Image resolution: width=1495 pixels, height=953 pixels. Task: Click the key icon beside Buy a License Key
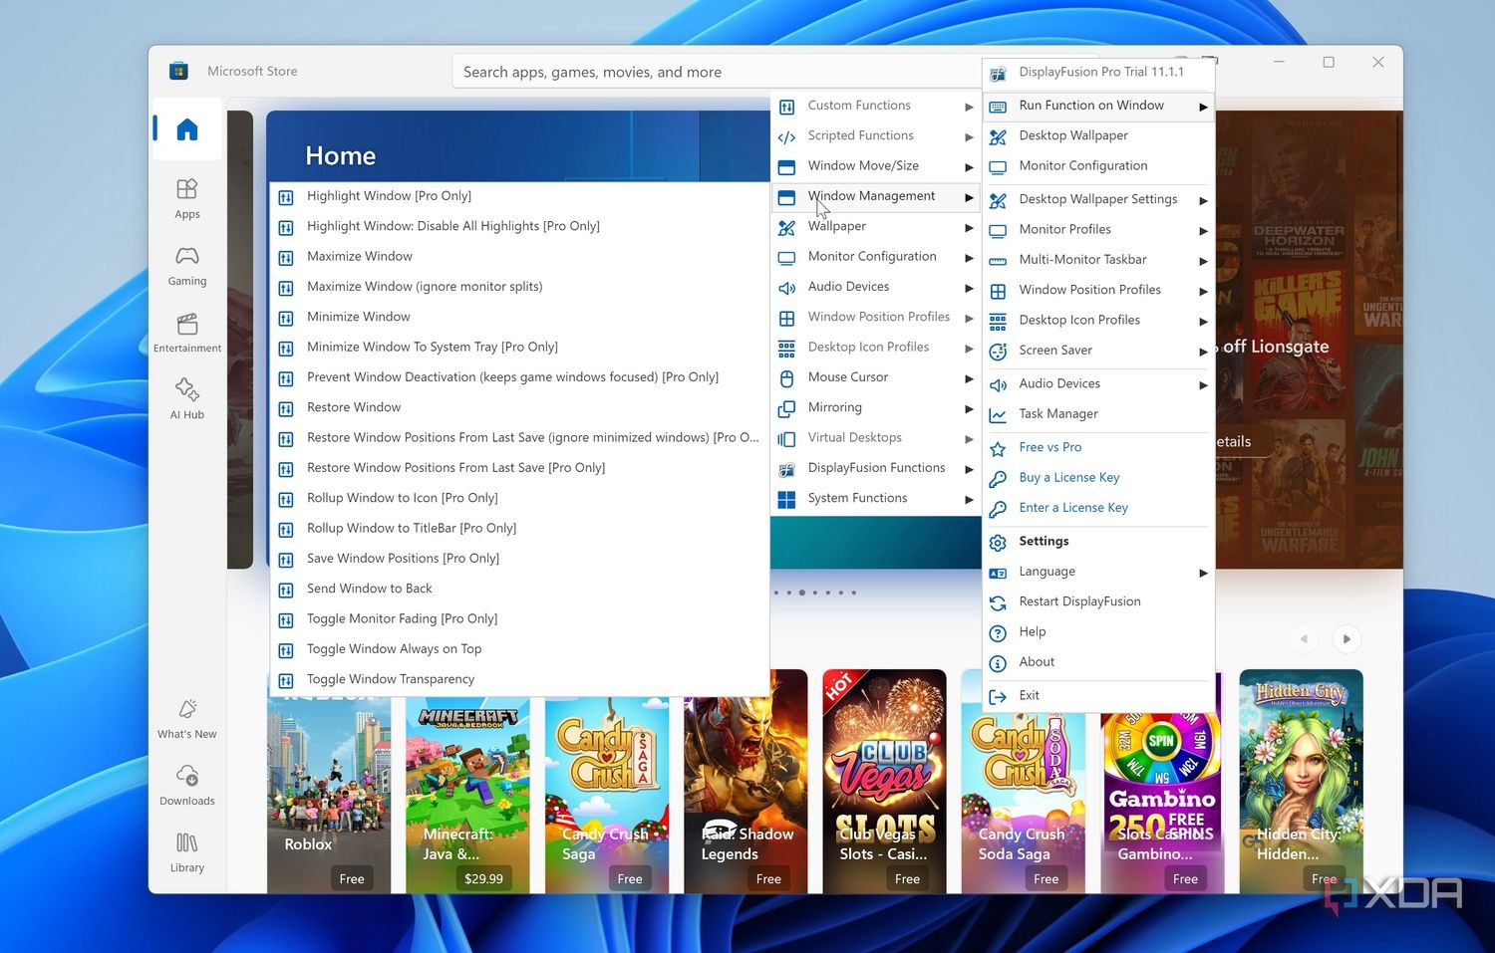[x=998, y=479]
